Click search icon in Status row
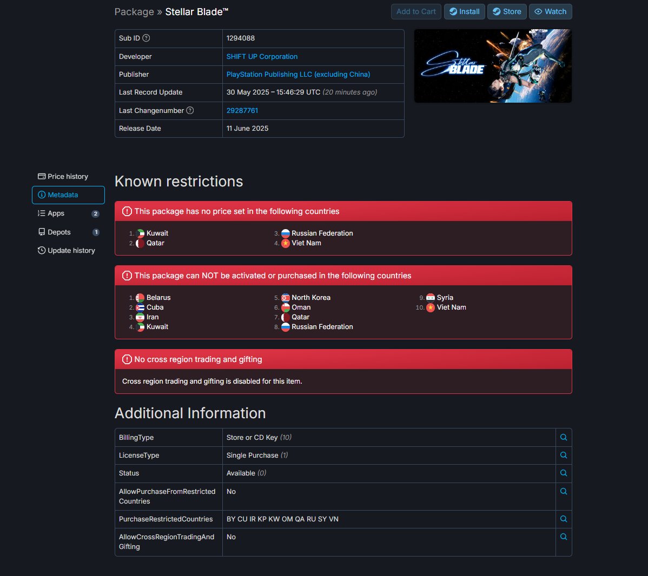Screen dimensions: 648x576 click(563, 473)
